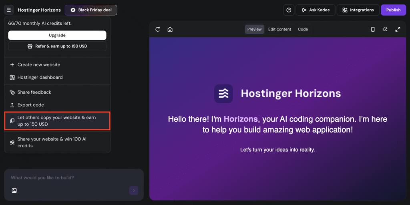The image size is (410, 205).
Task: Click the 'Hostinger Horizons' preview heading
Action: click(291, 93)
